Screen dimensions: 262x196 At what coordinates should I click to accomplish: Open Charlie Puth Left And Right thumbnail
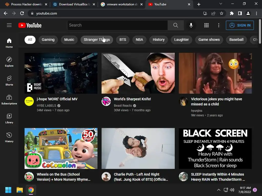click(138, 148)
